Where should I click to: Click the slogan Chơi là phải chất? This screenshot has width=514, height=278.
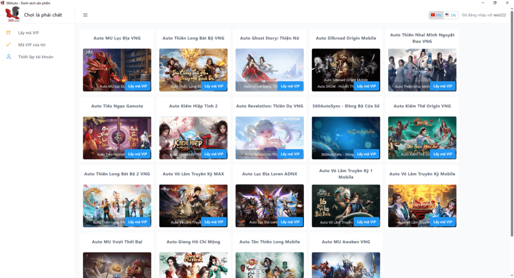click(x=43, y=15)
